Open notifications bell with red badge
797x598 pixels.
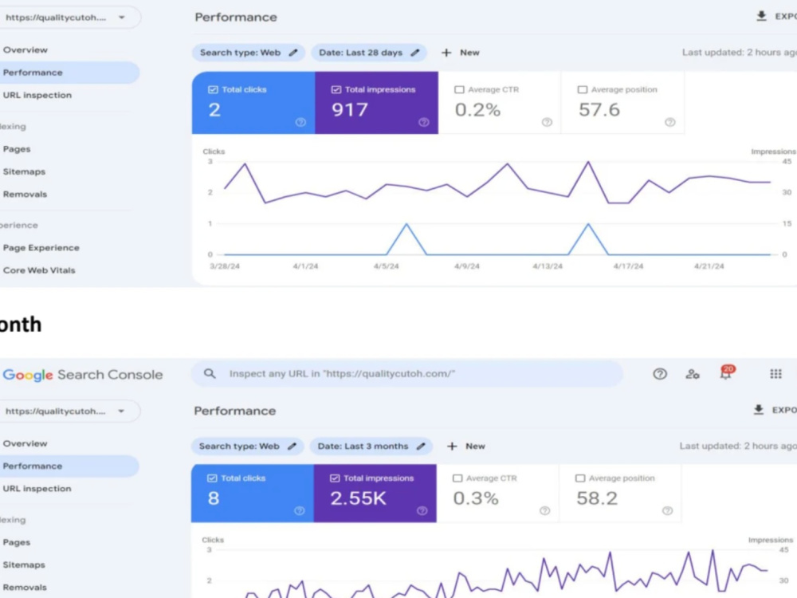pos(726,372)
